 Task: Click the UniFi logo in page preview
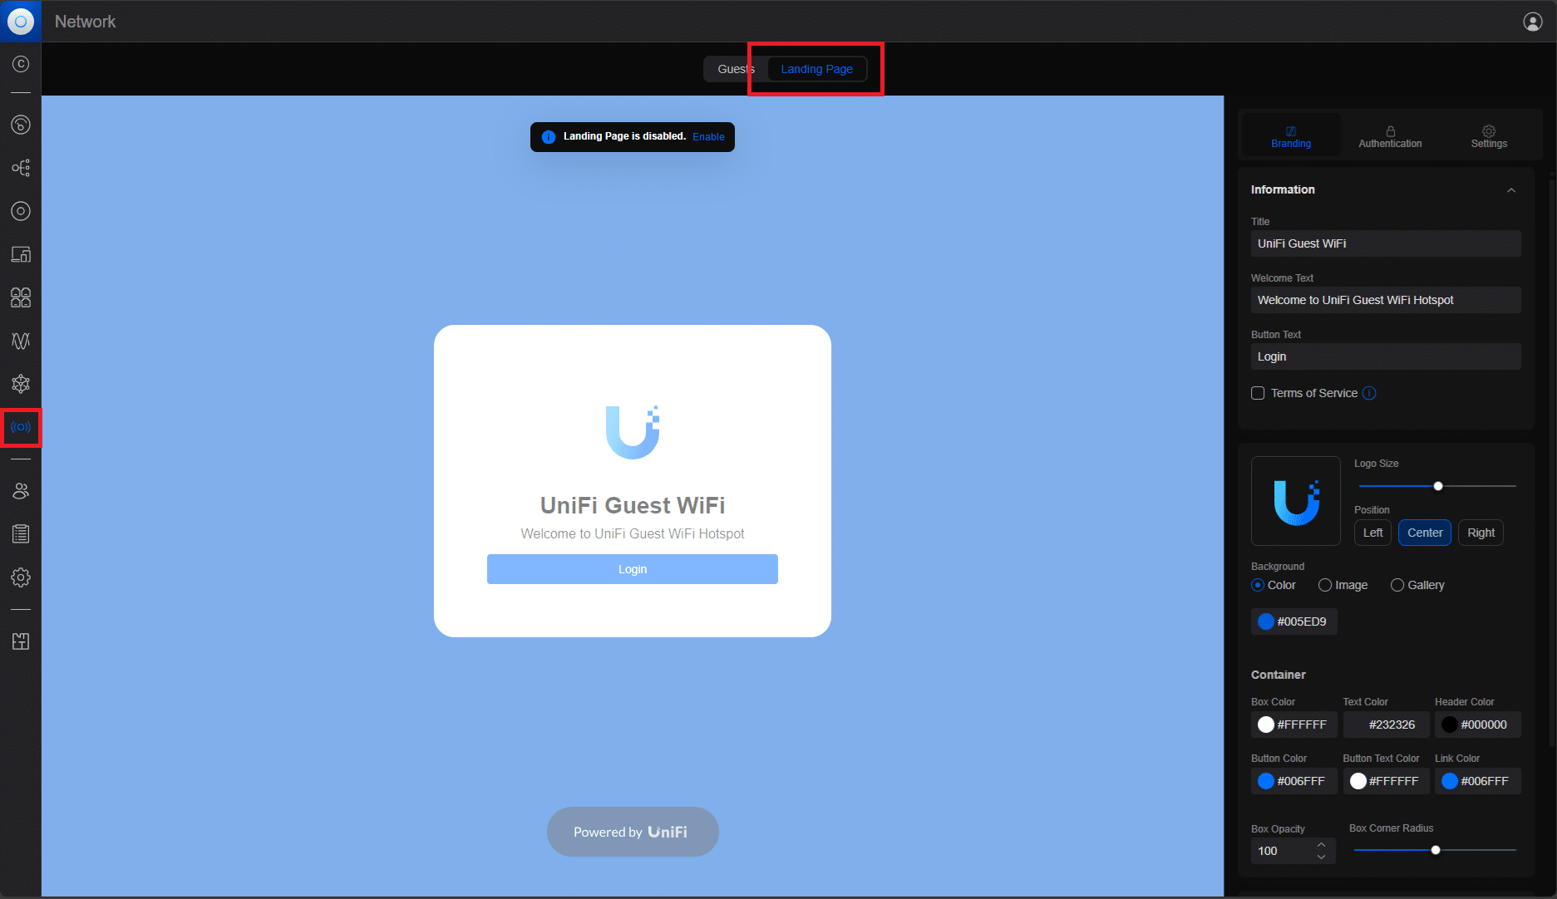[633, 432]
